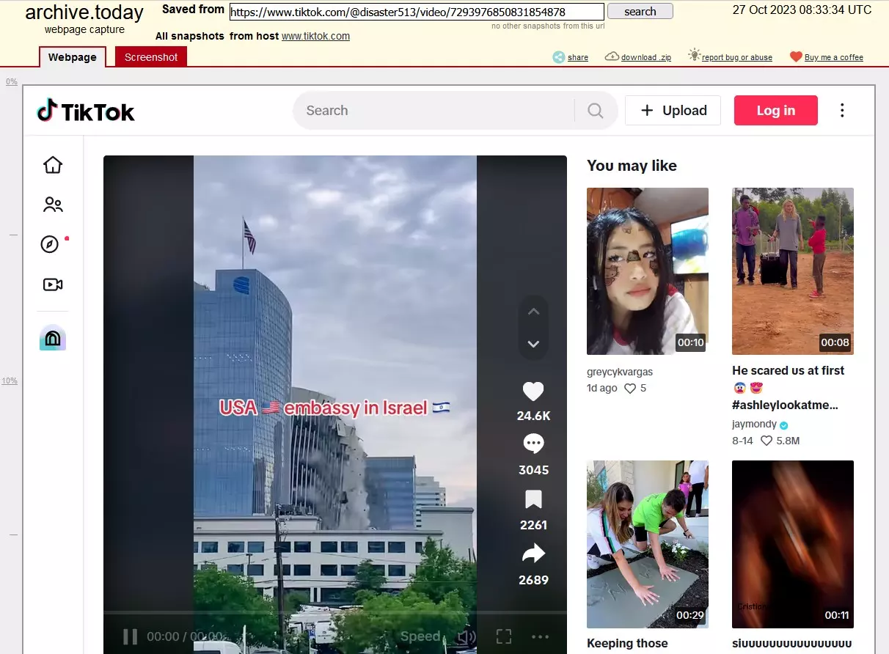This screenshot has width=889, height=654.
Task: Open the Explore compass icon
Action: pos(50,244)
